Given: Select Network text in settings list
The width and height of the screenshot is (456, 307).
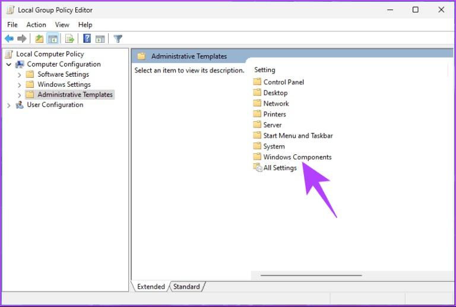Looking at the screenshot, I should [276, 103].
